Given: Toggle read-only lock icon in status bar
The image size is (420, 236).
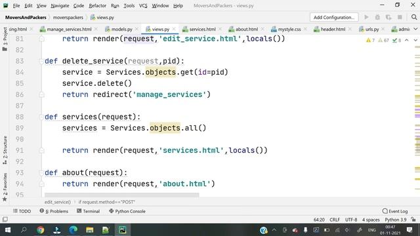Looking at the screenshot, I should (413, 220).
